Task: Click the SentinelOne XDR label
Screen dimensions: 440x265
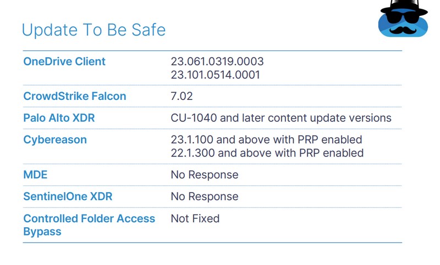Action: tap(68, 196)
